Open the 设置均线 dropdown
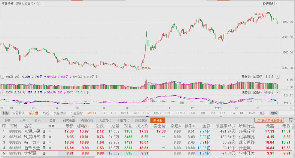 pyautogui.click(x=270, y=4)
